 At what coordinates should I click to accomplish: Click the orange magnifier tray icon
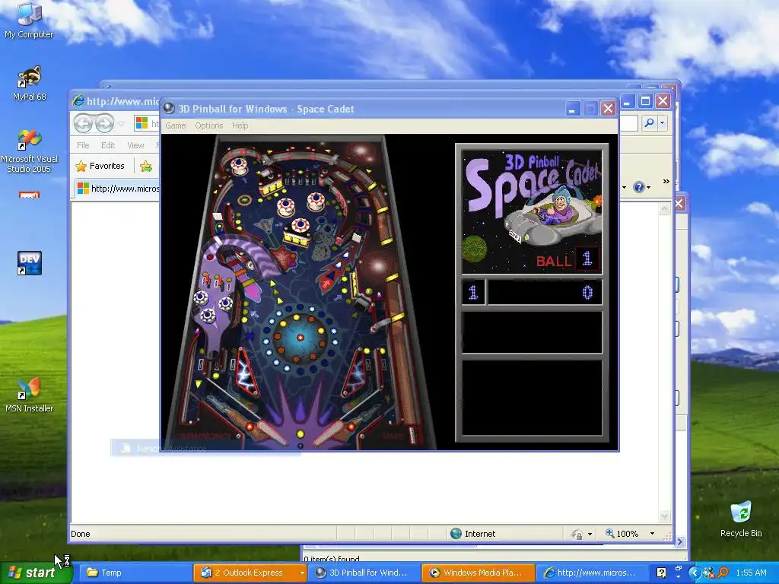point(723,573)
